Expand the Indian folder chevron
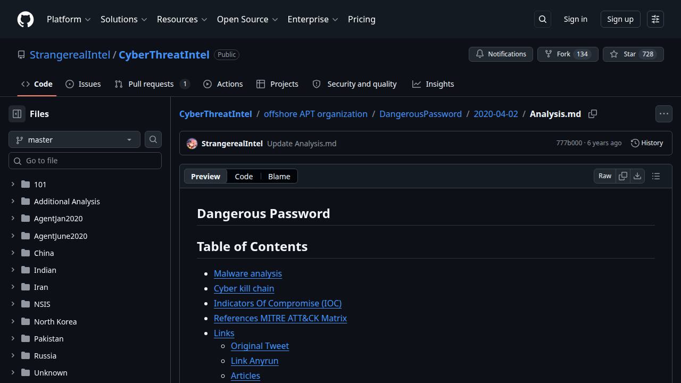Screen dimensions: 681x383 pos(13,270)
